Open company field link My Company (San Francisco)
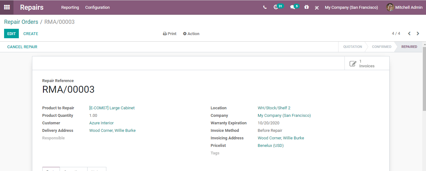 click(x=284, y=115)
